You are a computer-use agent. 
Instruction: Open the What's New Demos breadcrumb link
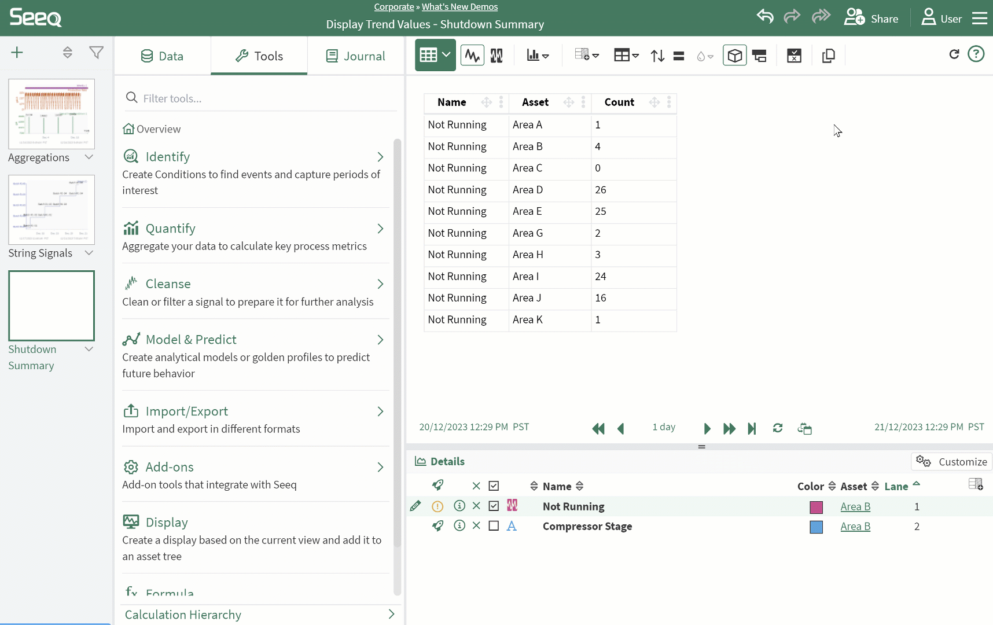(459, 7)
